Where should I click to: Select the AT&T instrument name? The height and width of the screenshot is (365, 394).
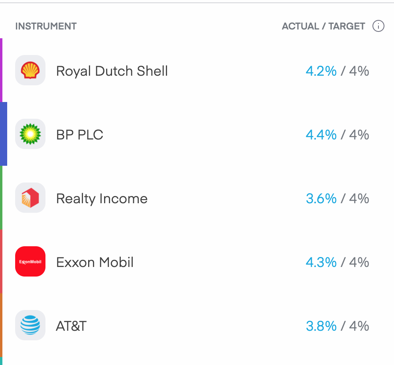[71, 326]
